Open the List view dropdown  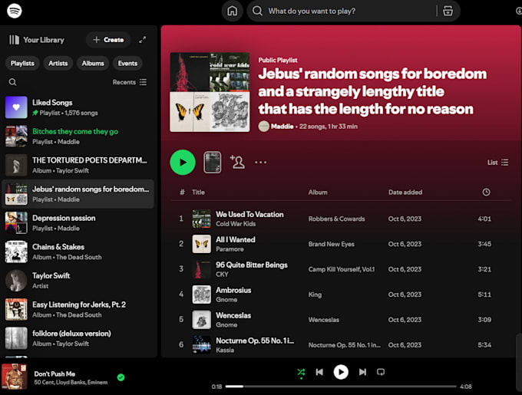point(497,163)
